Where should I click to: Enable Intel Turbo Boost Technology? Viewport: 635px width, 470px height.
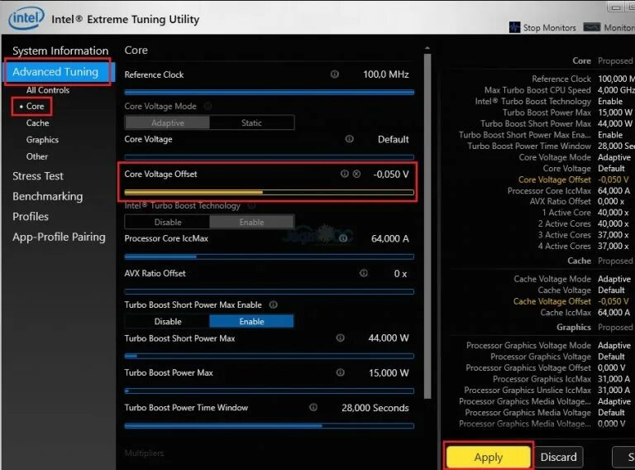coord(251,222)
